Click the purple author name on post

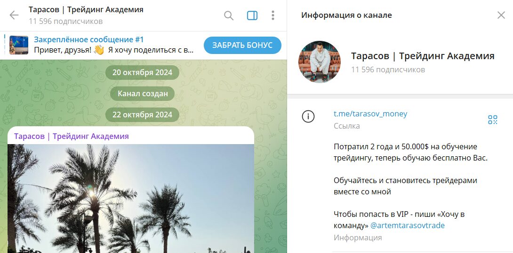[71, 136]
